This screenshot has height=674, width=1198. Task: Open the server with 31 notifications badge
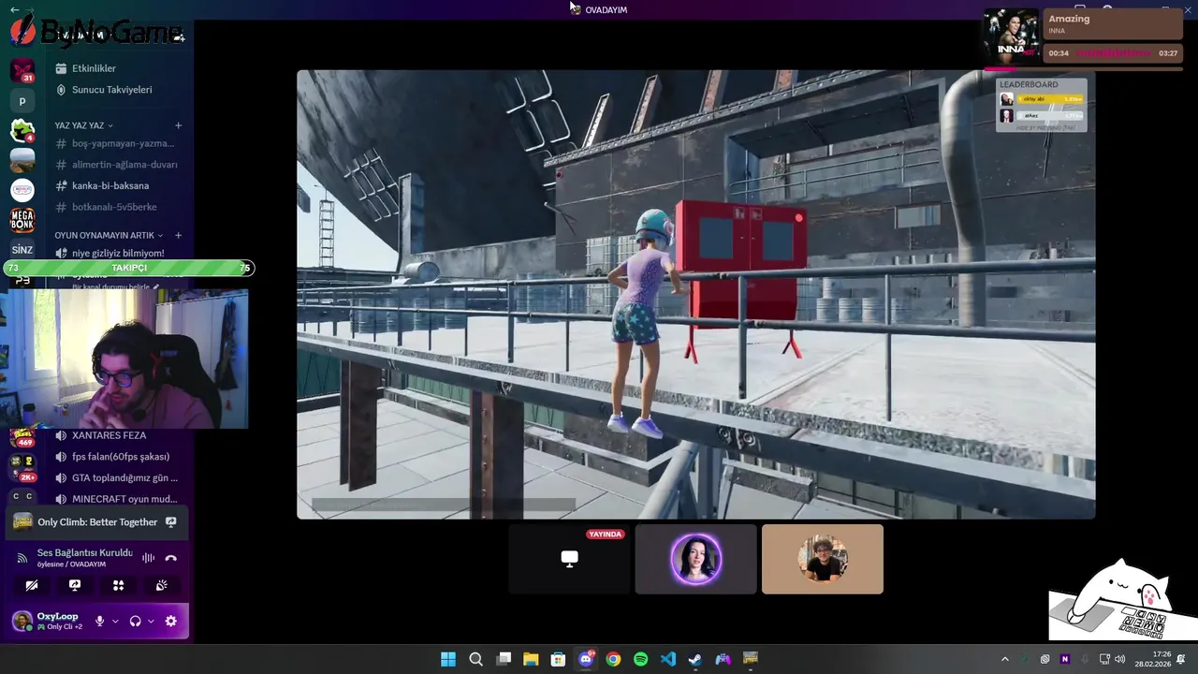point(22,70)
